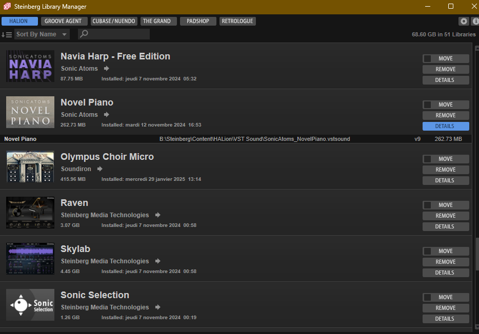Select the Skylab library thumbnail
Screen dimensions: 479x334
coord(30,258)
